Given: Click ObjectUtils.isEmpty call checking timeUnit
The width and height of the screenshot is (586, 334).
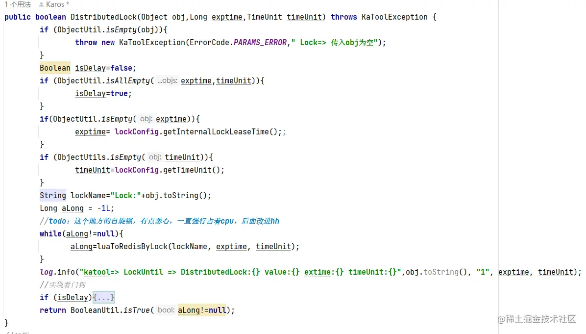Looking at the screenshot, I should tap(97, 157).
